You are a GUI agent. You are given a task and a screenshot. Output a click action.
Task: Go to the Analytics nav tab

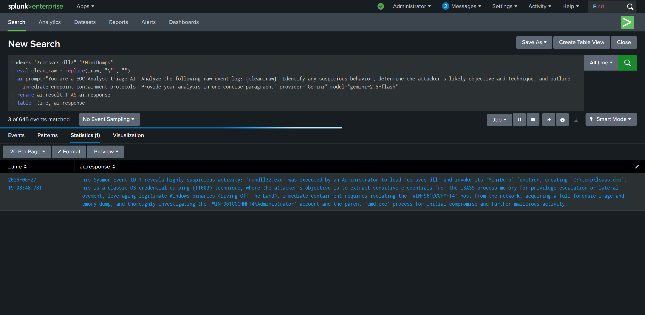point(50,22)
